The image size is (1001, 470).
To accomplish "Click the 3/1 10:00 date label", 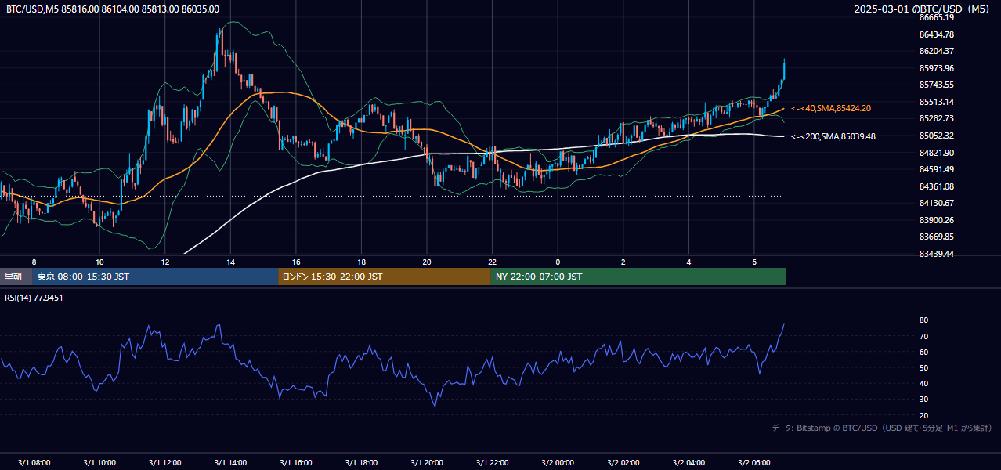I will pyautogui.click(x=99, y=463).
